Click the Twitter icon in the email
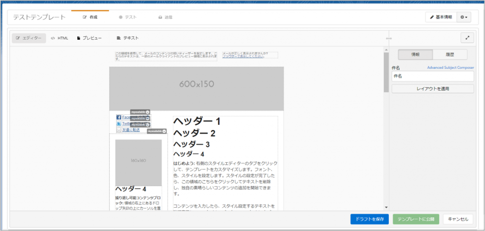The width and height of the screenshot is (485, 231). tap(118, 123)
